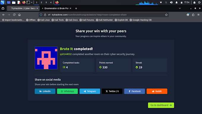202x114 pixels.
Task: Open the Kali Tools bookmark
Action: pos(58,20)
